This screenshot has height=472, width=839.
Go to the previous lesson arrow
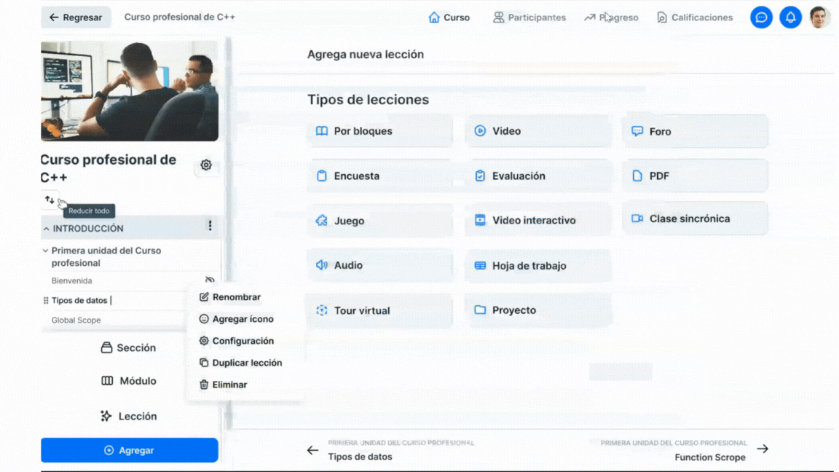click(312, 450)
